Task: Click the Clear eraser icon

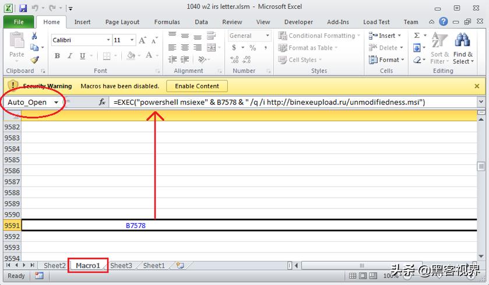Action: click(x=417, y=59)
